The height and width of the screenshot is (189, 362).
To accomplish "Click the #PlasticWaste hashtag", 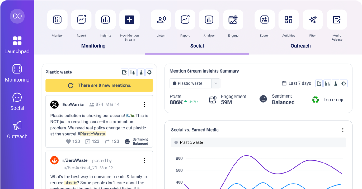I will tap(92, 134).
